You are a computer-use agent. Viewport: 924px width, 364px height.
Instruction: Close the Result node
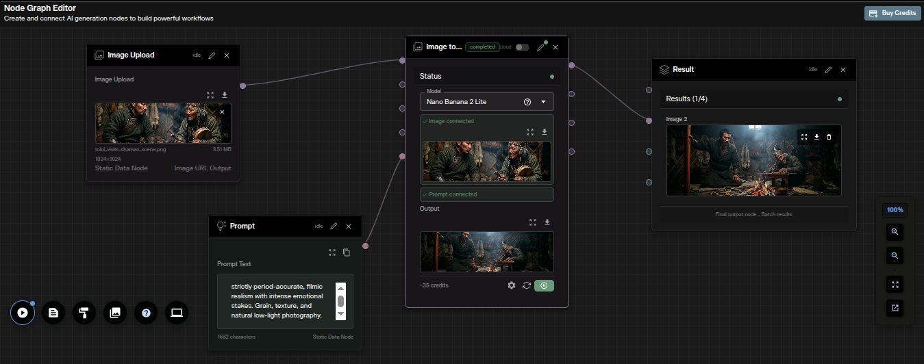[x=843, y=70]
